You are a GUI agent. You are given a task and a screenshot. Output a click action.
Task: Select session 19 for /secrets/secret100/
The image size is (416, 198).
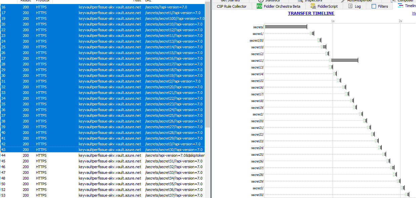point(102,18)
